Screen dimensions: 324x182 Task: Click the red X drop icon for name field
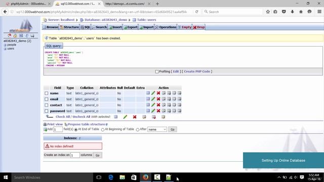point(158,93)
